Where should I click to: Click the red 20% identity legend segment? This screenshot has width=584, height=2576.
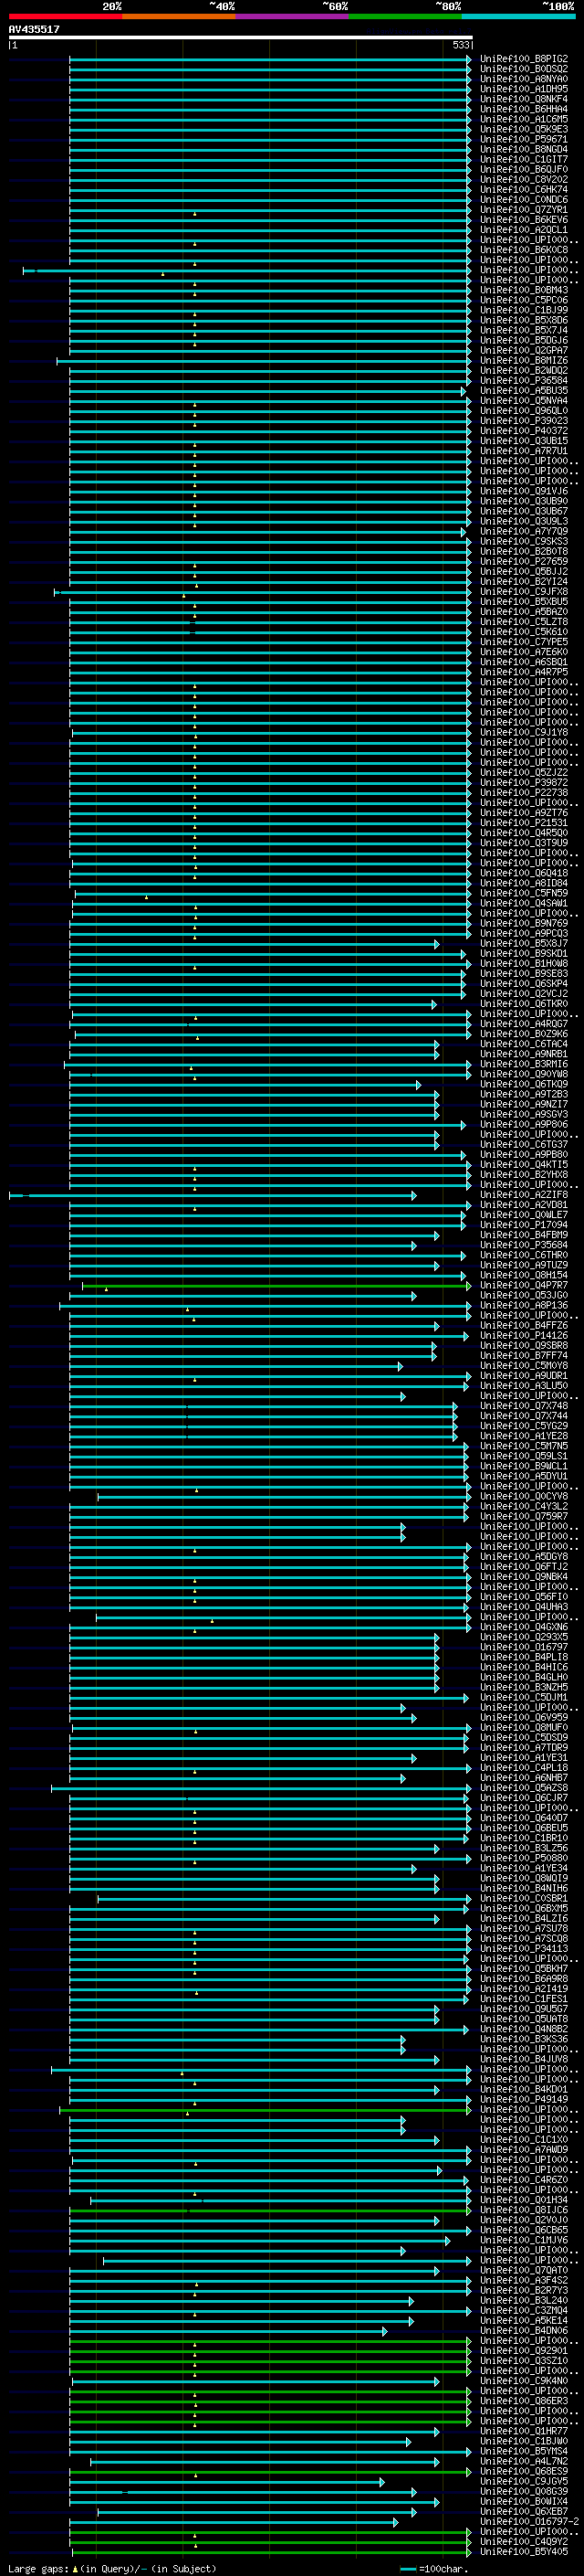[x=65, y=17]
